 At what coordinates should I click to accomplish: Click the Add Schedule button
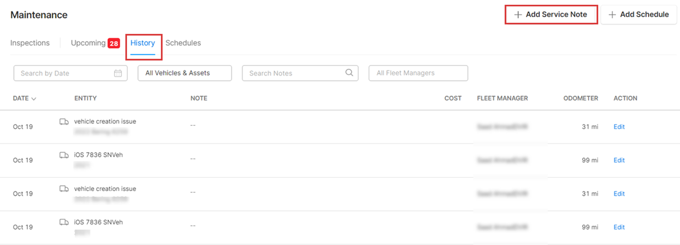639,15
